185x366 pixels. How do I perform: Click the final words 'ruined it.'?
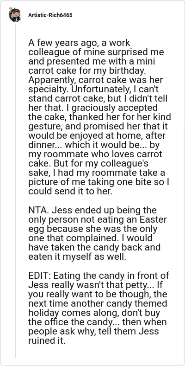tap(46, 340)
